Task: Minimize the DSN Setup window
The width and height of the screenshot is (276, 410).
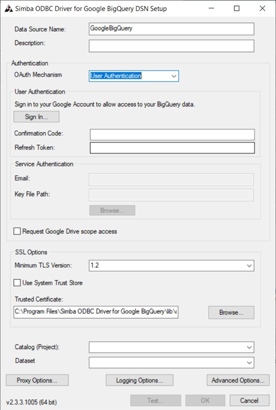Action: [x=211, y=8]
